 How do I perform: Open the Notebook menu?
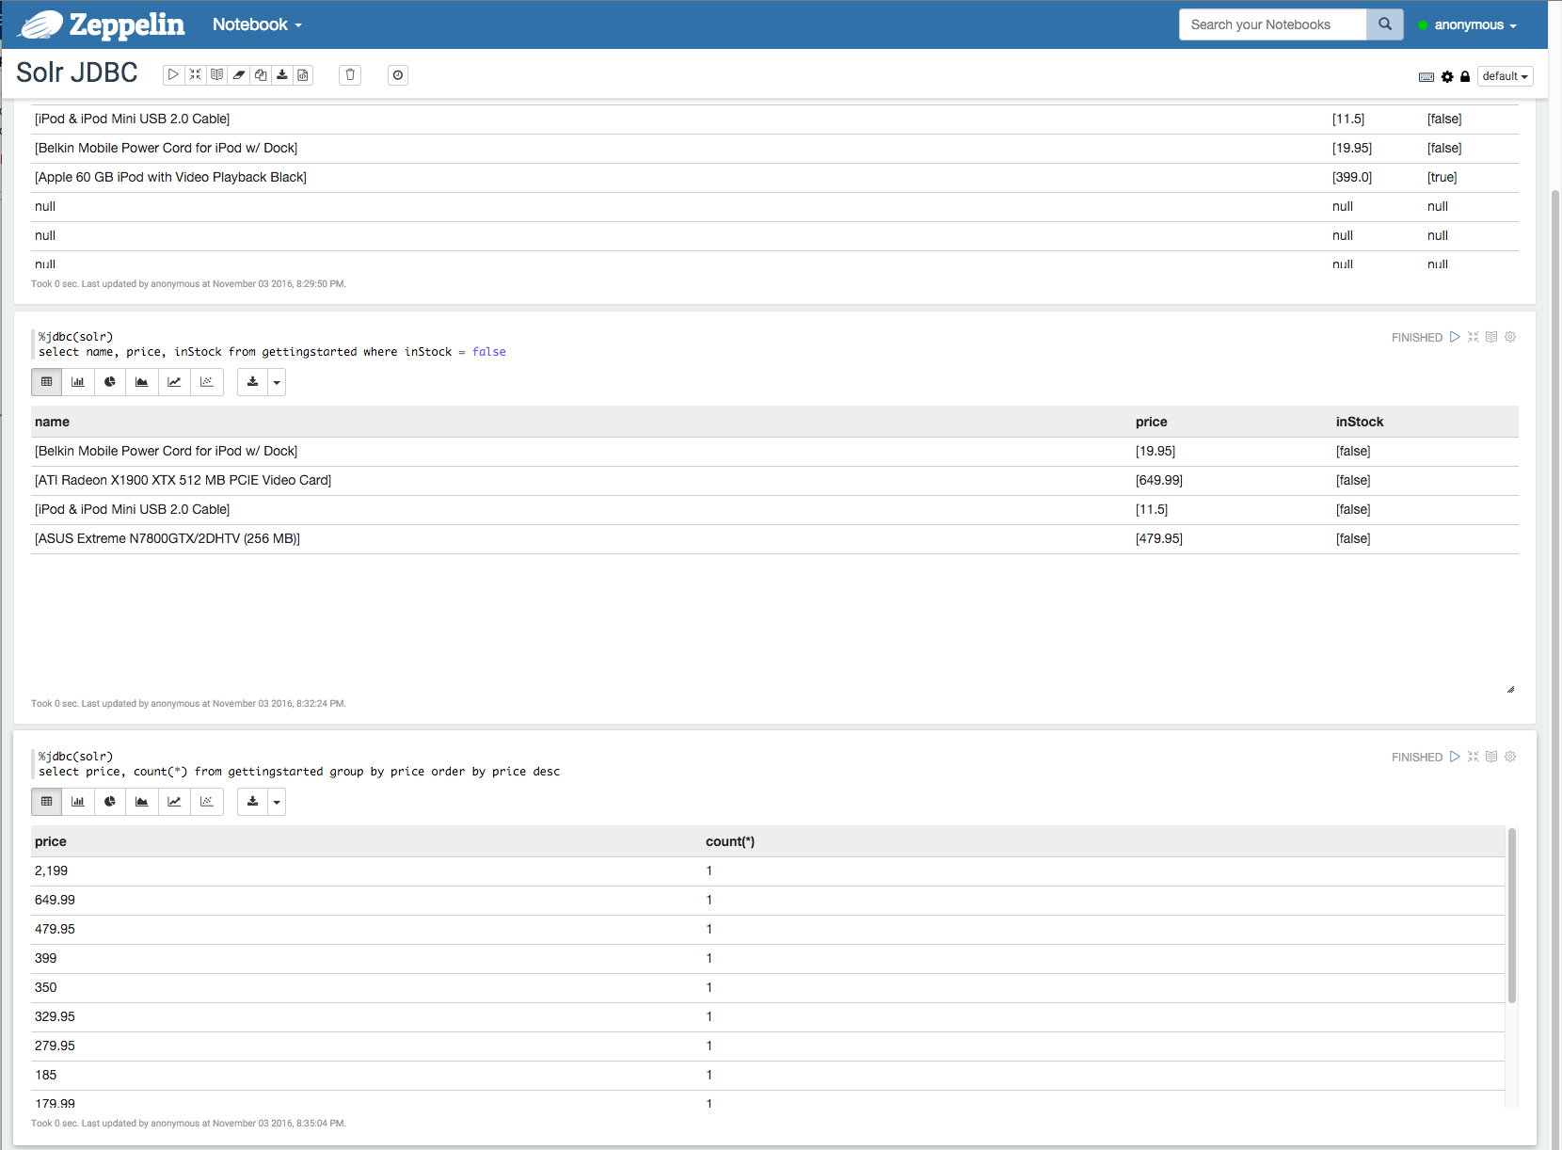[256, 24]
